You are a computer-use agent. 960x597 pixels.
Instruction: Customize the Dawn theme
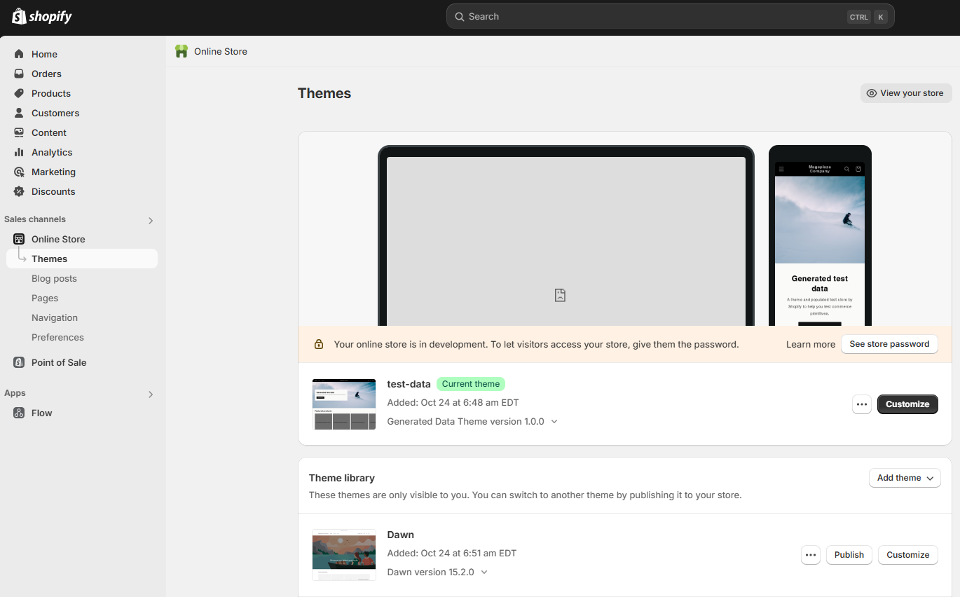tap(908, 555)
